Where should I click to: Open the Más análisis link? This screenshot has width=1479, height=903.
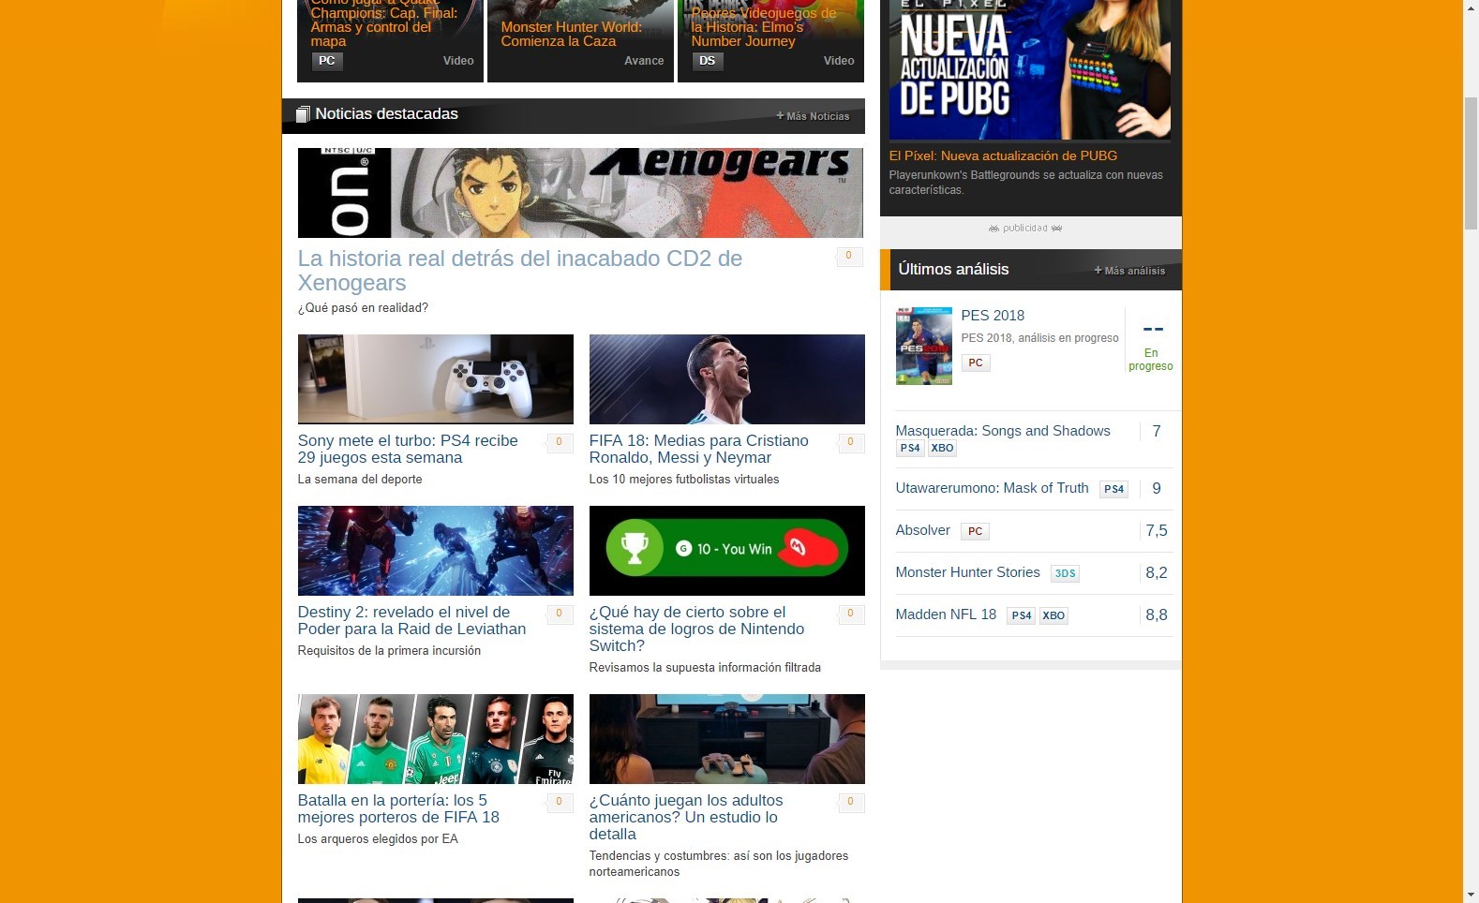(x=1129, y=271)
